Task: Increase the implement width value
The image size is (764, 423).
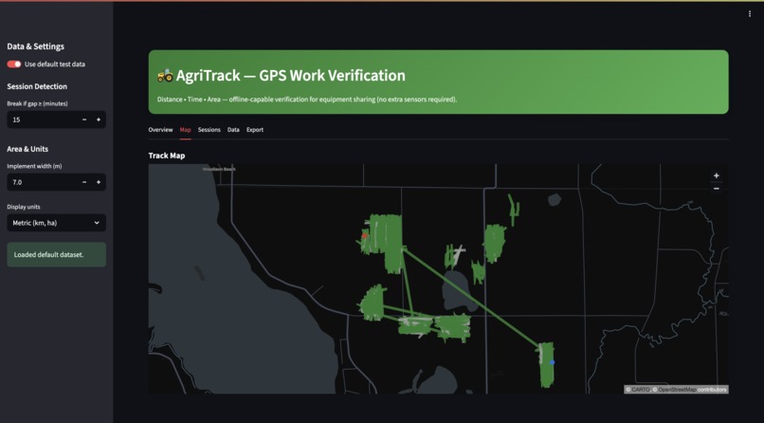Action: [99, 182]
